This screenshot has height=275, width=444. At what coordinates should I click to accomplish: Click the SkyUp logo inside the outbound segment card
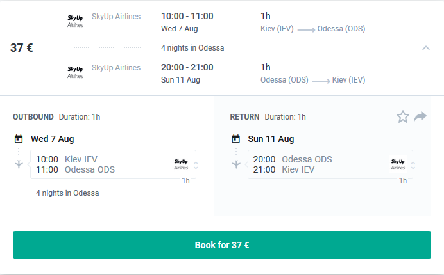(x=182, y=164)
